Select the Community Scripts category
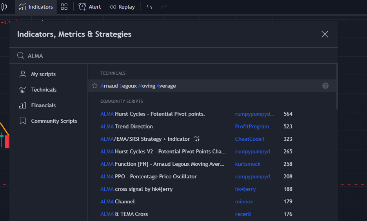367x221 pixels. pos(48,121)
